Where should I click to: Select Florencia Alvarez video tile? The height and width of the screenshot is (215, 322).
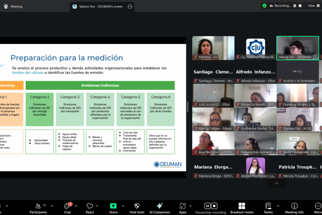pyautogui.click(x=297, y=96)
